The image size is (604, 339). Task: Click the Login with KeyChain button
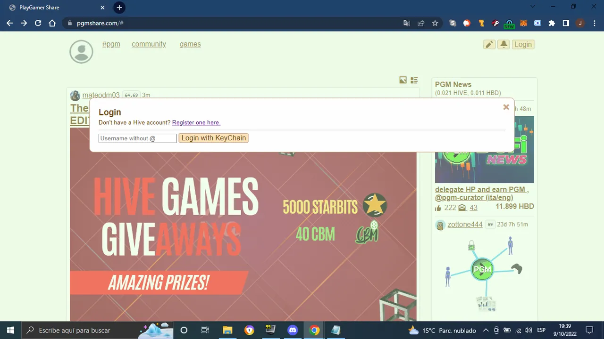coord(214,138)
